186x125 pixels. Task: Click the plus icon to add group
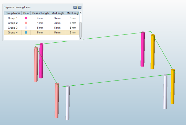(x=75, y=7)
